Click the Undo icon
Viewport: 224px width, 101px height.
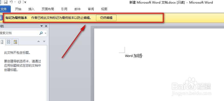(11, 2)
